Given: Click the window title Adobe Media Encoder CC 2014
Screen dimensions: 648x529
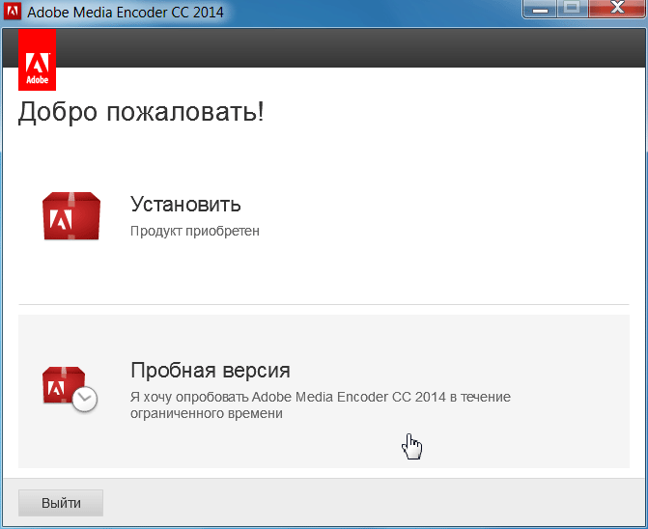Looking at the screenshot, I should [x=126, y=12].
